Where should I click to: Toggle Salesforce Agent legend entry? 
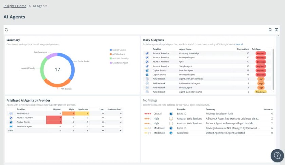[120, 63]
